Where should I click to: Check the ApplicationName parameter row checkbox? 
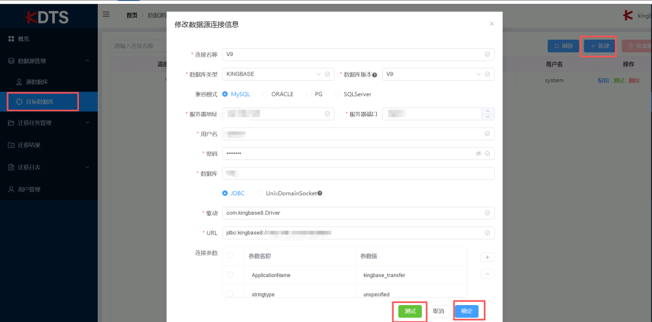click(x=230, y=275)
